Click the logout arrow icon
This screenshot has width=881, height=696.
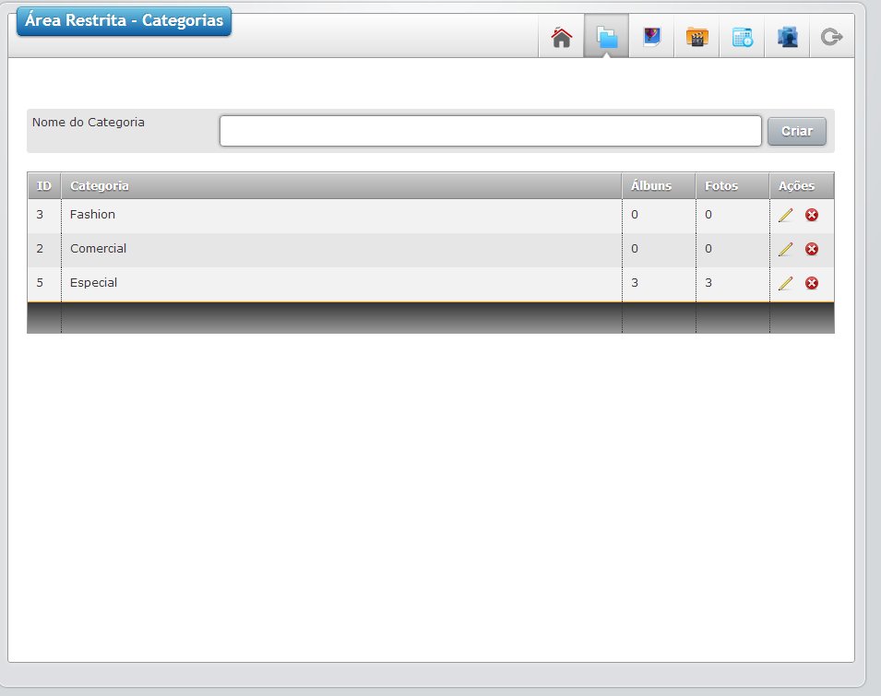point(831,38)
